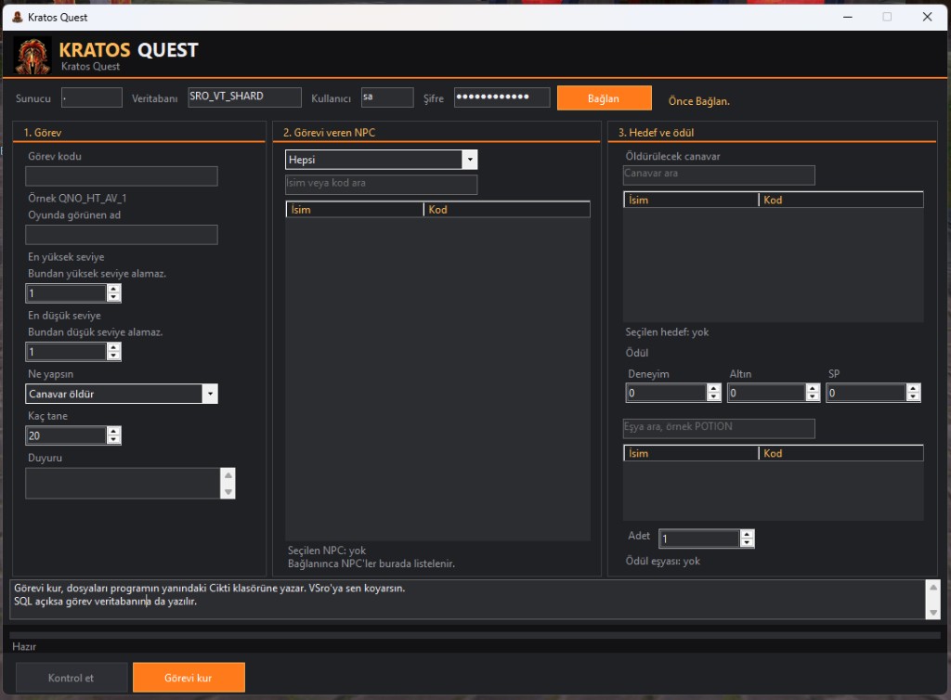Decrease En düşük seviye value
The width and height of the screenshot is (951, 700).
point(114,356)
